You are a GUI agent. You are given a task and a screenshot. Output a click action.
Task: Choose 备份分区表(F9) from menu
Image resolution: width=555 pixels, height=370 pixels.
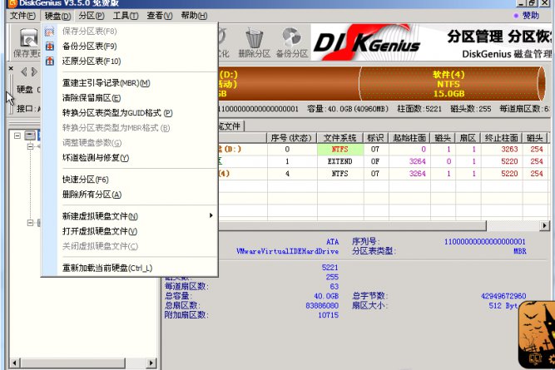click(89, 47)
